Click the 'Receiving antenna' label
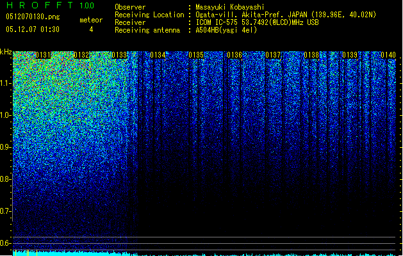The height and width of the screenshot is (256, 403). tap(147, 30)
